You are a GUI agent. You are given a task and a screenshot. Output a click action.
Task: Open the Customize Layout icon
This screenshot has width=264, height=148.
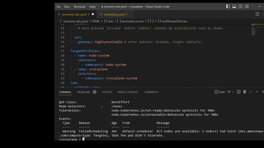(247, 7)
